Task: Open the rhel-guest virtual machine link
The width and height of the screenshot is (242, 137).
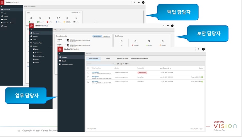Action: coord(95,77)
